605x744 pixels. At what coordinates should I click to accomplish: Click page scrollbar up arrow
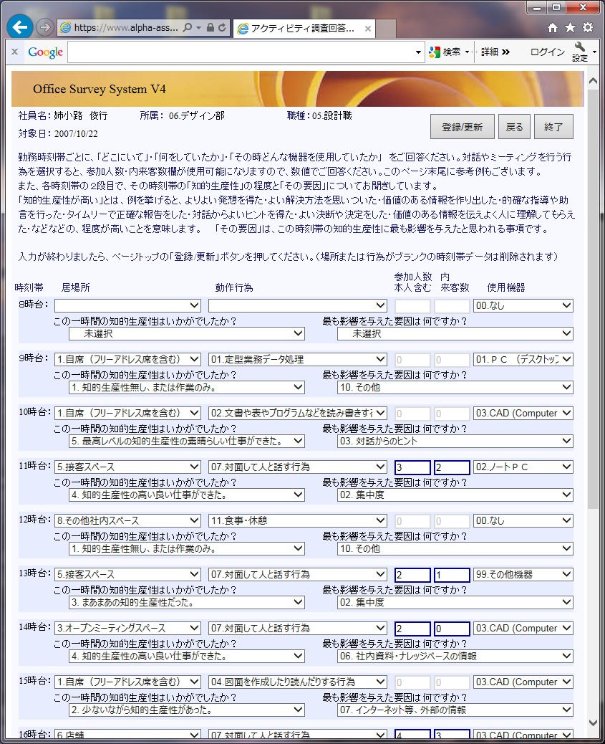[593, 81]
